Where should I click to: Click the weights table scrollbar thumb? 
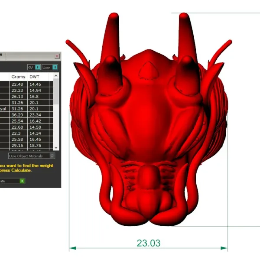(56, 91)
